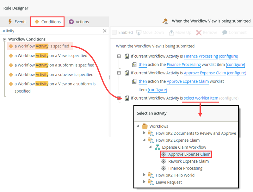
Task: Clear the search field with the X icon
Action: (x=105, y=31)
